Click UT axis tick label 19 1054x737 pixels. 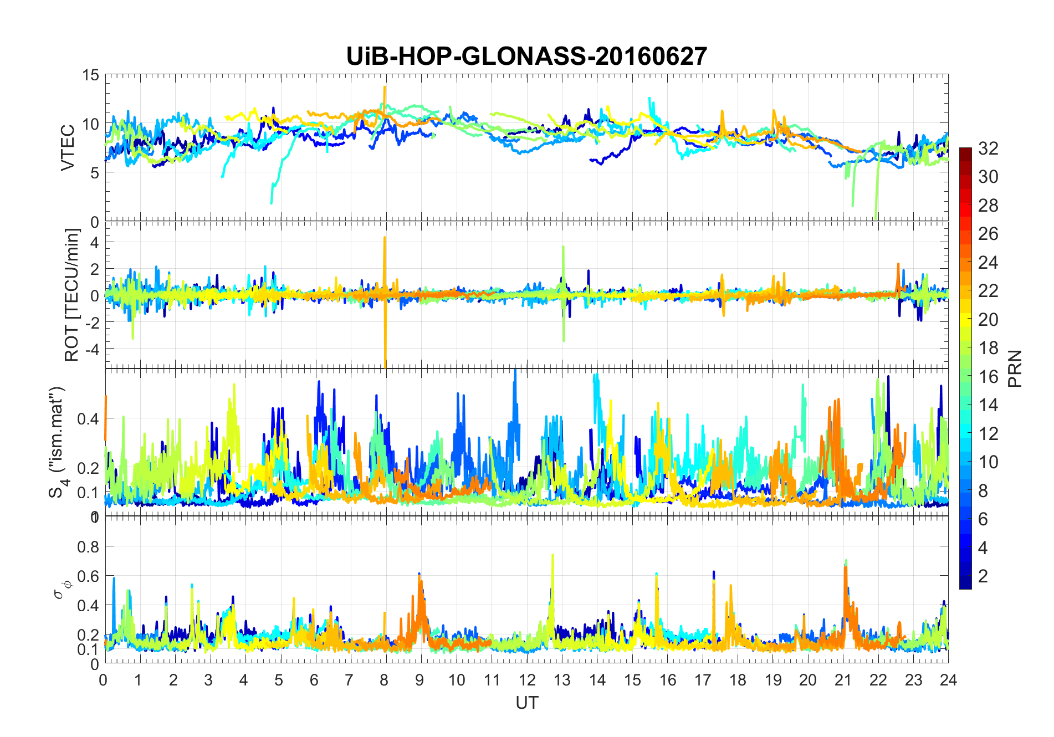[x=773, y=680]
